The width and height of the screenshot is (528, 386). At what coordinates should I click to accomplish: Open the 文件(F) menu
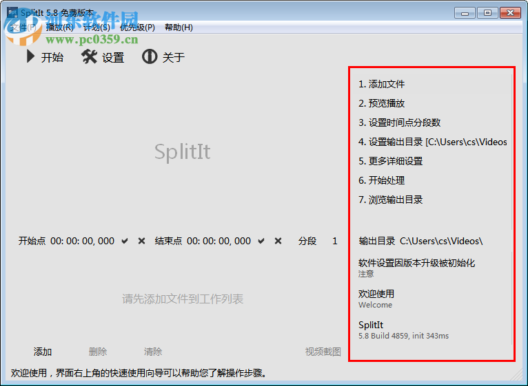23,28
